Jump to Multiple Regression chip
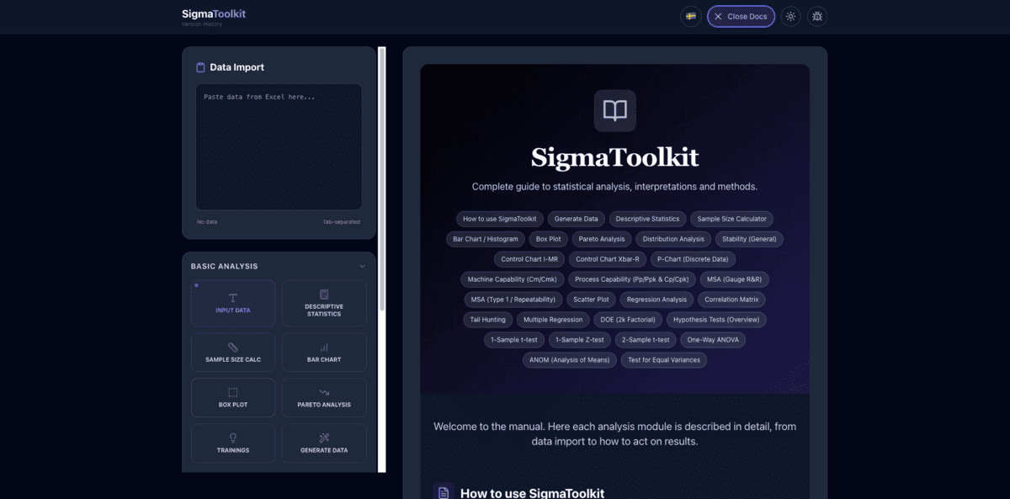Viewport: 1010px width, 499px height. pyautogui.click(x=553, y=320)
